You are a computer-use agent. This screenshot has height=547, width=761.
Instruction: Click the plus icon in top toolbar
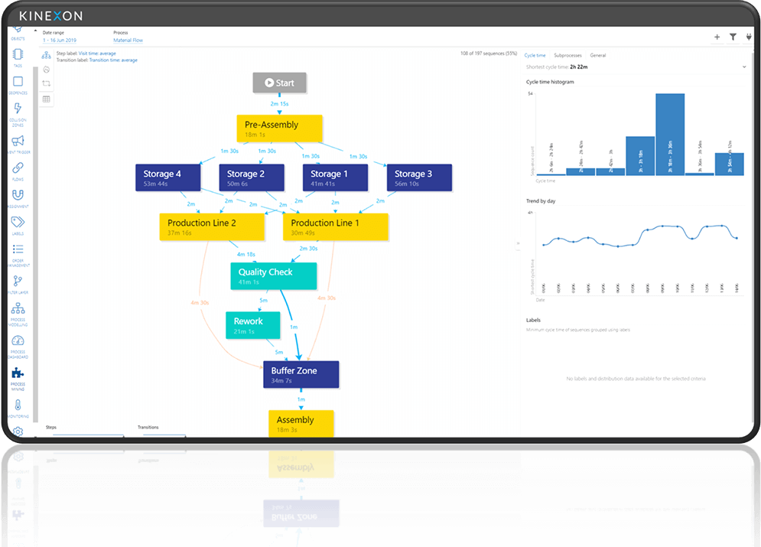[x=717, y=37]
